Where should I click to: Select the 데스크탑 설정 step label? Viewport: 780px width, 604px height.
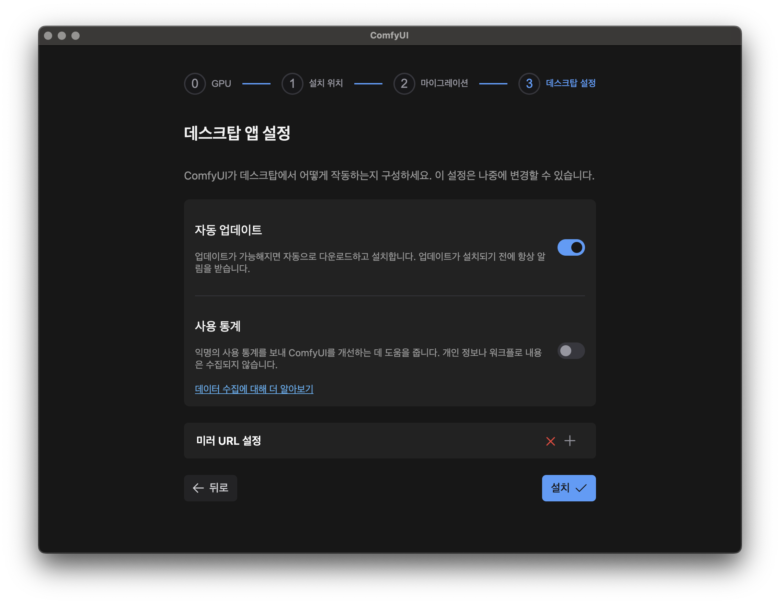click(x=570, y=83)
